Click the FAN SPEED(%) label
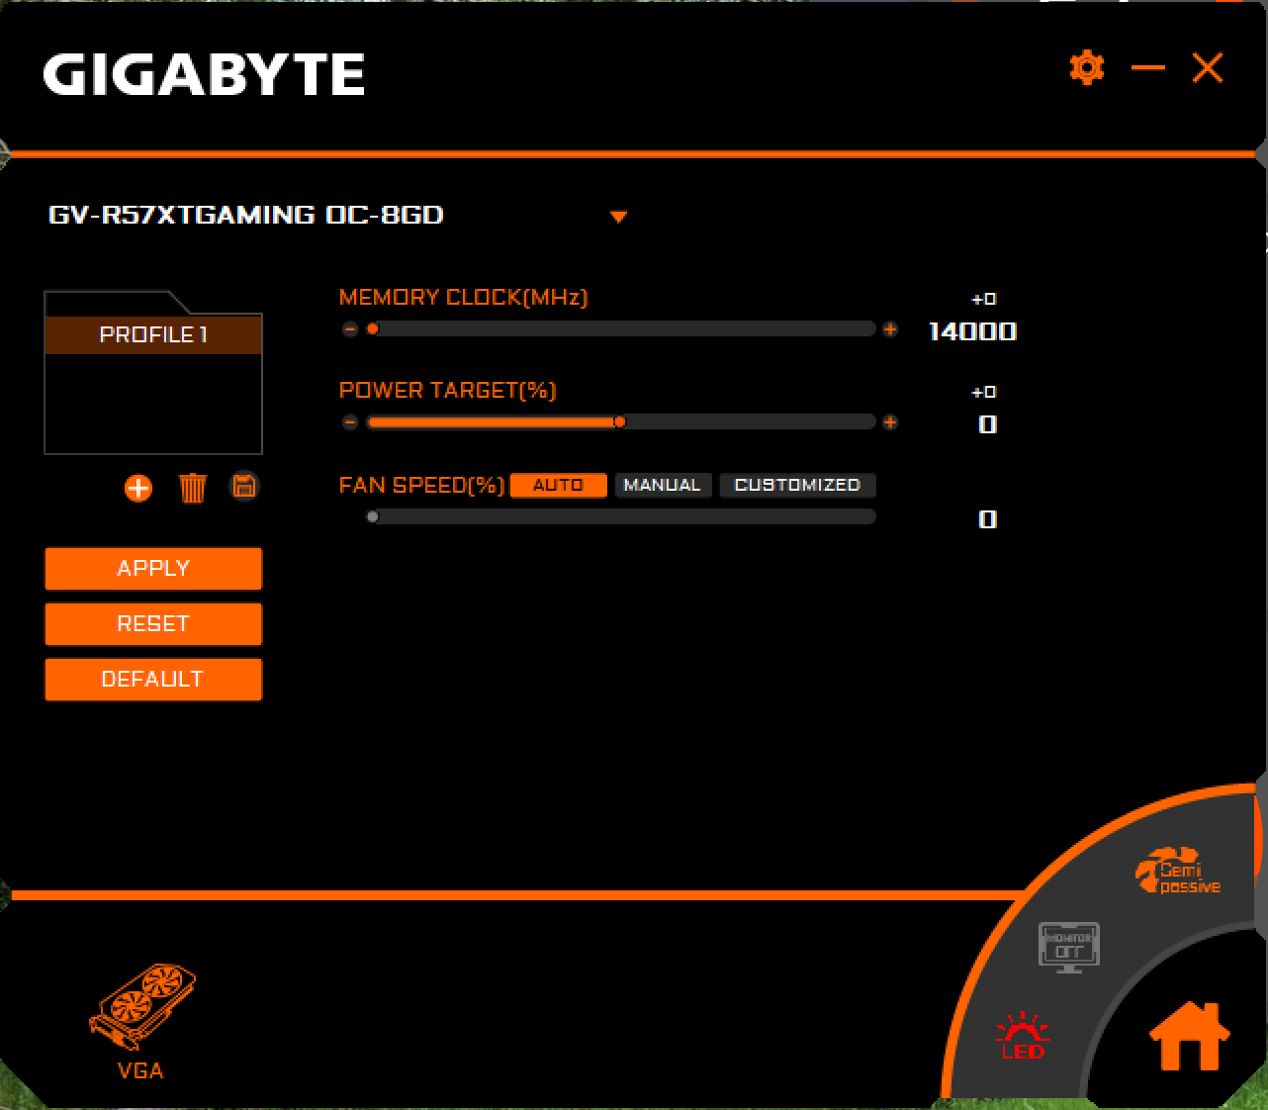The width and height of the screenshot is (1268, 1110). tap(421, 485)
